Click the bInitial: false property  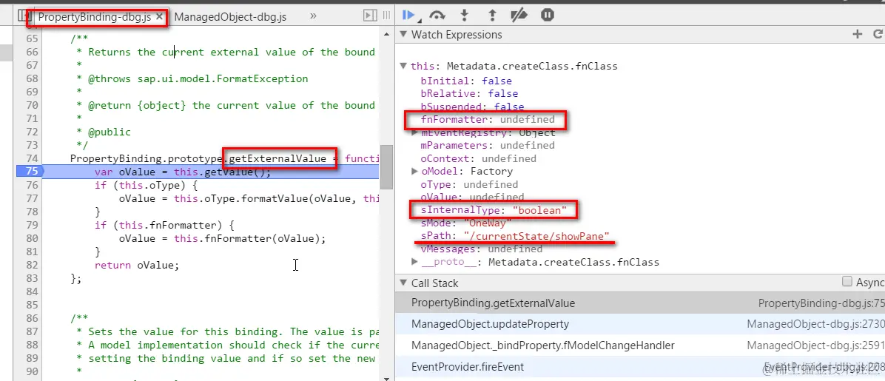466,81
